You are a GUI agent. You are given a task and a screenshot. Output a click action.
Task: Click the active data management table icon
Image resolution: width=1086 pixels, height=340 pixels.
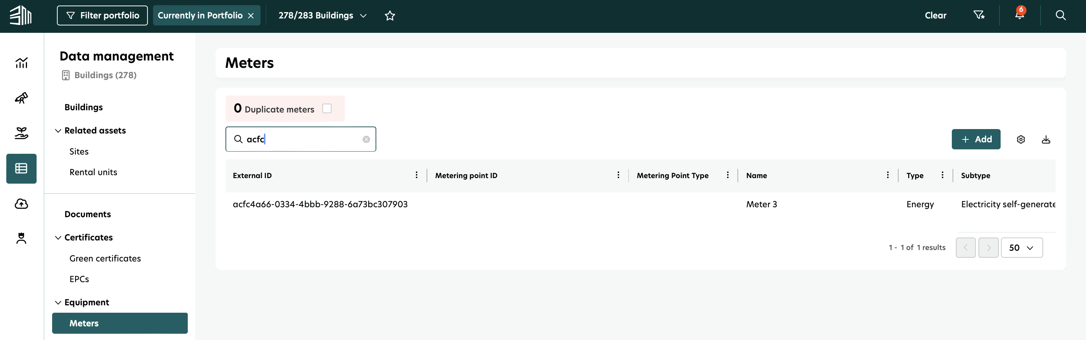pyautogui.click(x=21, y=168)
